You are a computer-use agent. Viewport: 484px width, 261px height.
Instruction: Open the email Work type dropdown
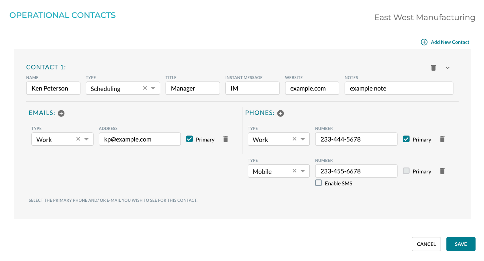[x=87, y=139]
